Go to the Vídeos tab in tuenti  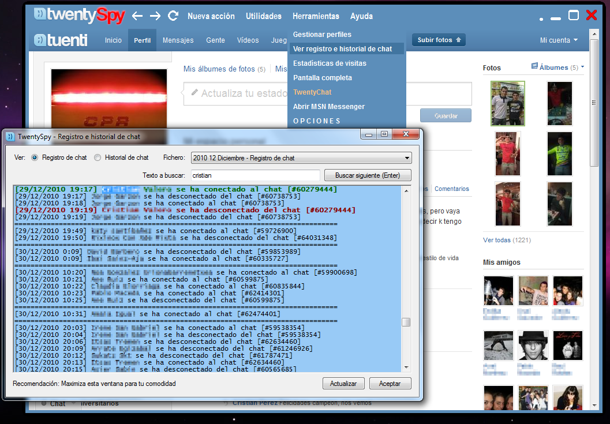[x=248, y=40]
